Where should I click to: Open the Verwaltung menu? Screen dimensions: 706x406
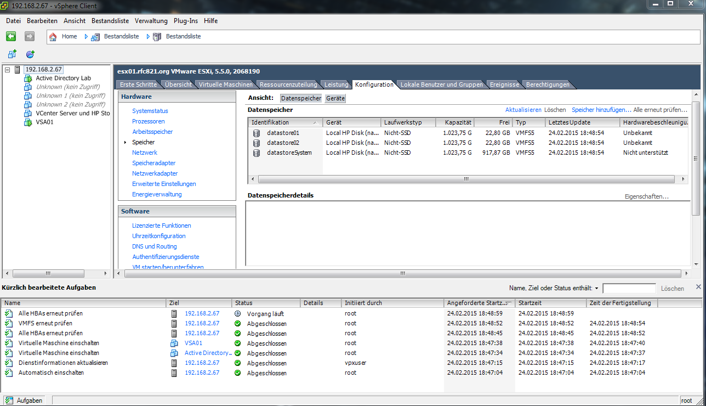pos(151,21)
